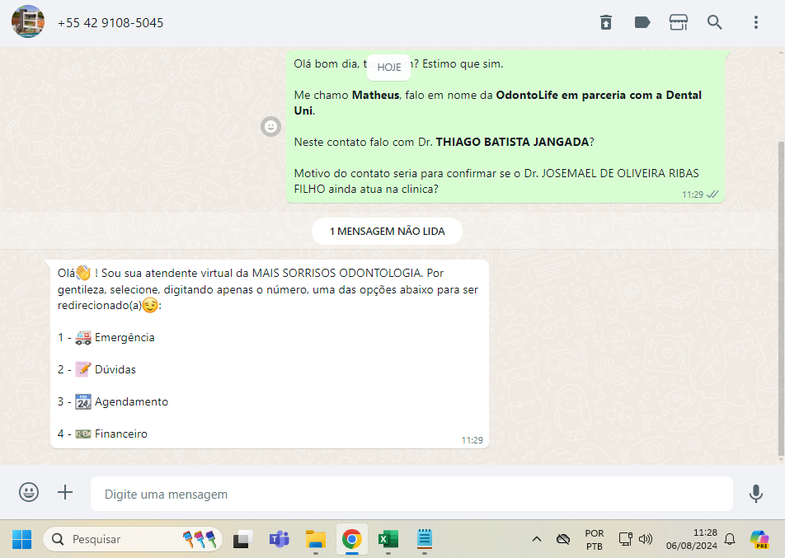
Task: Open the label tag icon
Action: coord(642,22)
